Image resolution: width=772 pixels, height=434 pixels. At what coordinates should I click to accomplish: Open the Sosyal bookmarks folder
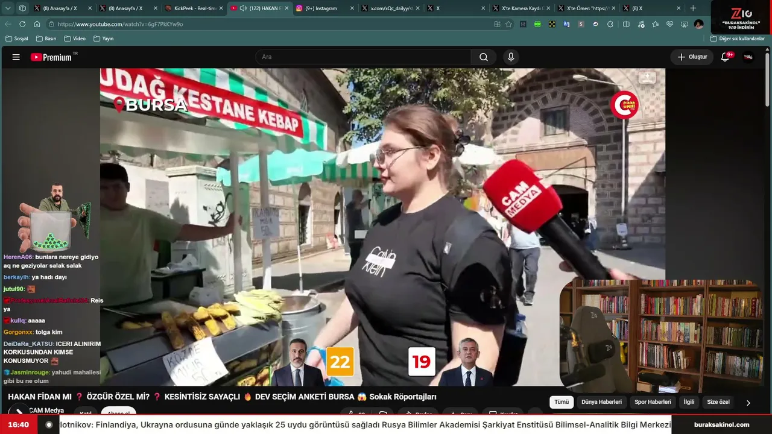click(17, 39)
